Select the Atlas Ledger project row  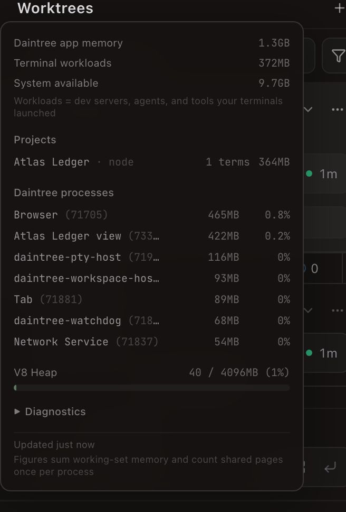152,162
